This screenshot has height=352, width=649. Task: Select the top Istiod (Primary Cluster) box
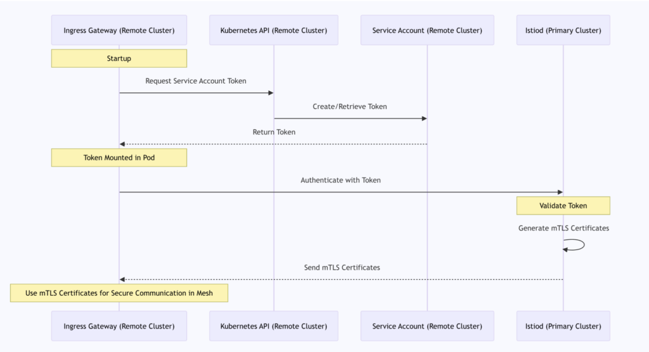pyautogui.click(x=563, y=30)
